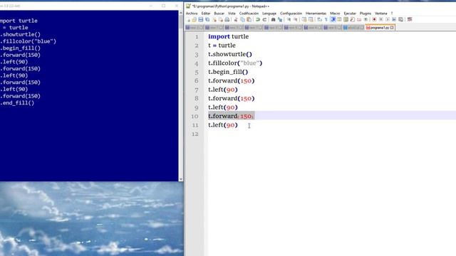Image resolution: width=456 pixels, height=256 pixels.
Task: Click the Zoom Out toolbar icon
Action: click(x=295, y=19)
